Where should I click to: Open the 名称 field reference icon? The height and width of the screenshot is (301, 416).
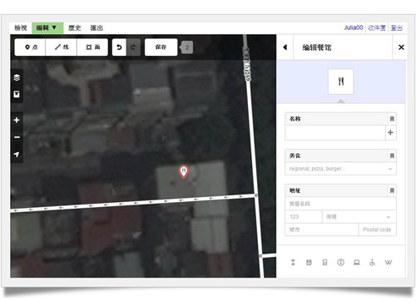392,119
